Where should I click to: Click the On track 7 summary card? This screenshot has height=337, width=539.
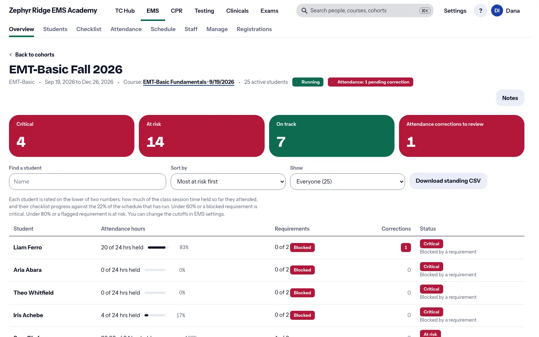(332, 136)
